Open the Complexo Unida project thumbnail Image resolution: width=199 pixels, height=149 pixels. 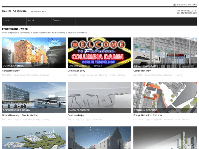[34, 53]
